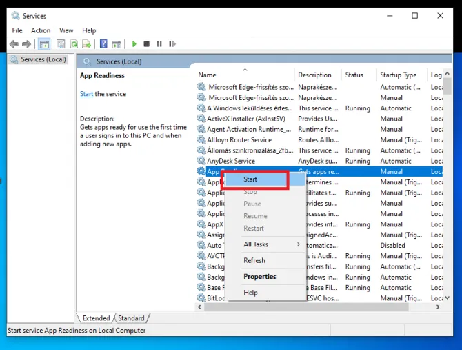This screenshot has height=350, width=462.
Task: Choose Refresh in the context menu
Action: coord(254,260)
